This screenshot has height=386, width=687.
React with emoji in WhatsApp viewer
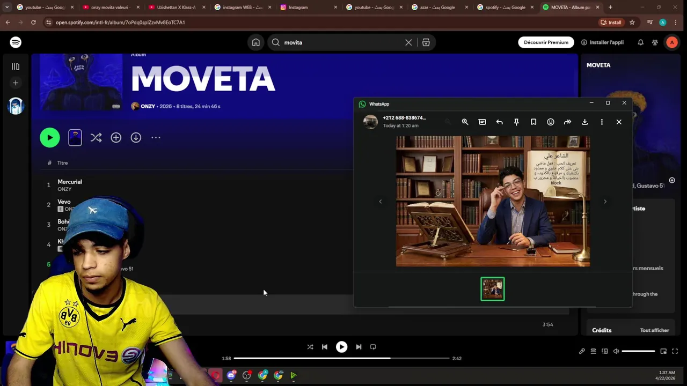coord(550,122)
